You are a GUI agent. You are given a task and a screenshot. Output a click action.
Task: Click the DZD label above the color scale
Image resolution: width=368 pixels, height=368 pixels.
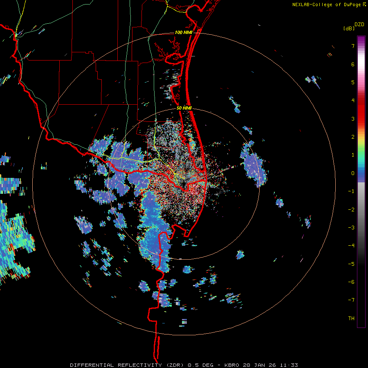359,25
